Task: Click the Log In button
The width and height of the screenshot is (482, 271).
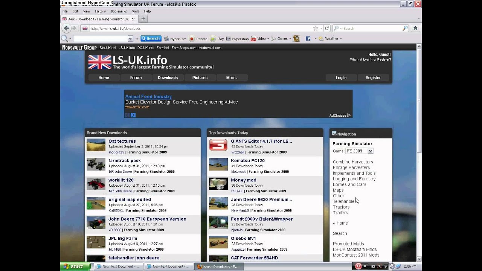Action: [x=341, y=78]
